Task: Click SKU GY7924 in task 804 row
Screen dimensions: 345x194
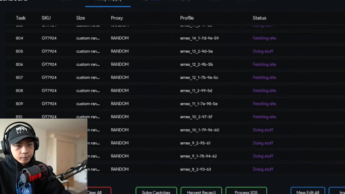Action: tap(49, 38)
